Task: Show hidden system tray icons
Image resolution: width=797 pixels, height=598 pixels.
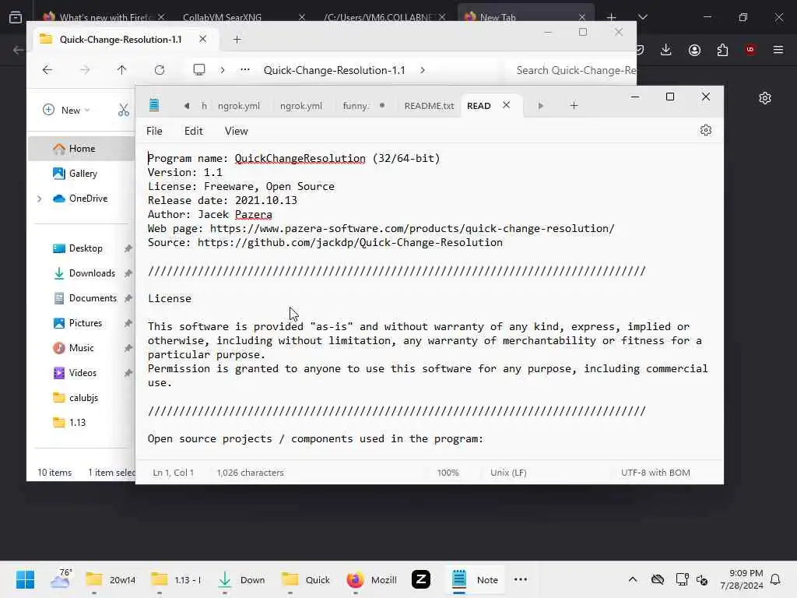Action: (632, 579)
